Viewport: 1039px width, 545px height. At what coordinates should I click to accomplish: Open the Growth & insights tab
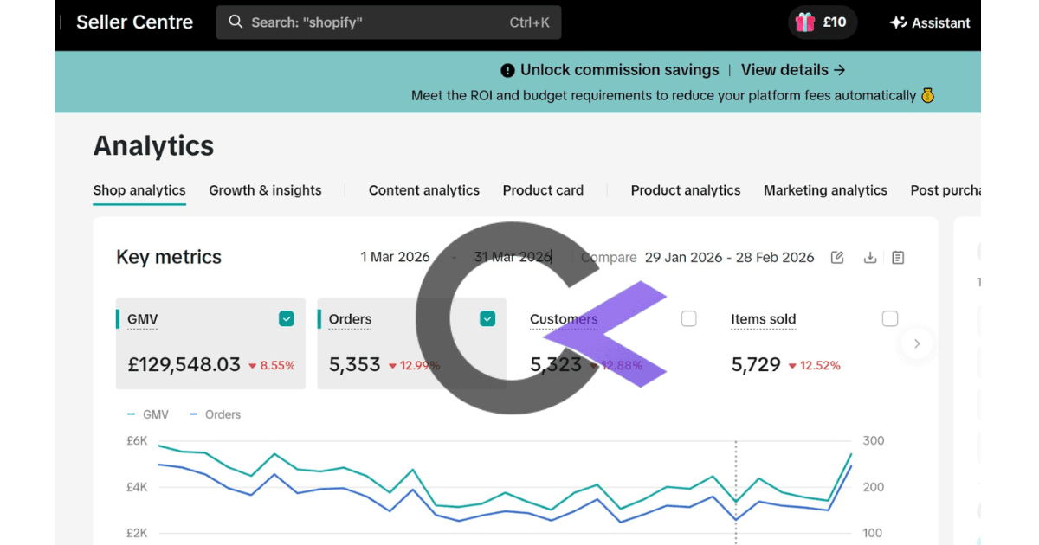pos(265,190)
